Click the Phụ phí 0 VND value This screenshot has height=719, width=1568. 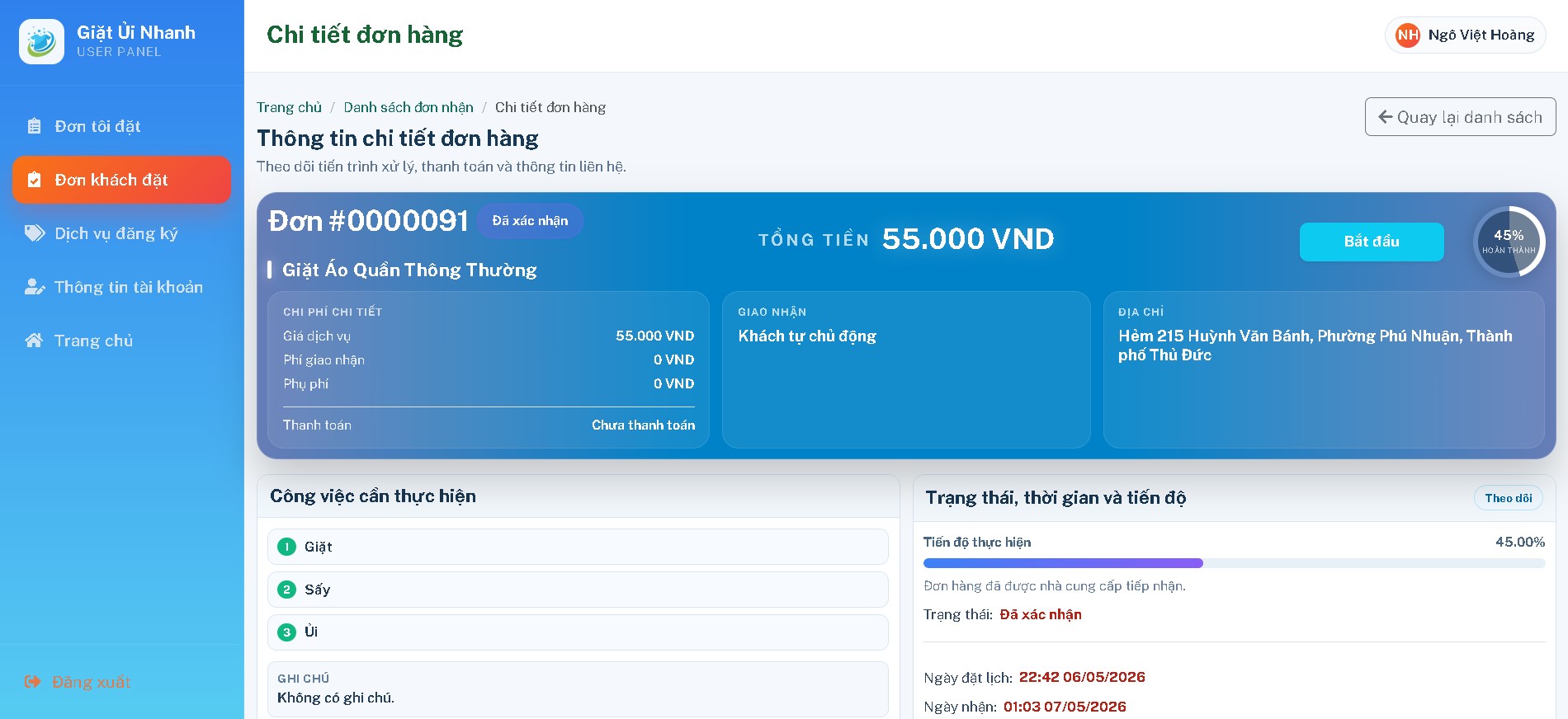[673, 384]
